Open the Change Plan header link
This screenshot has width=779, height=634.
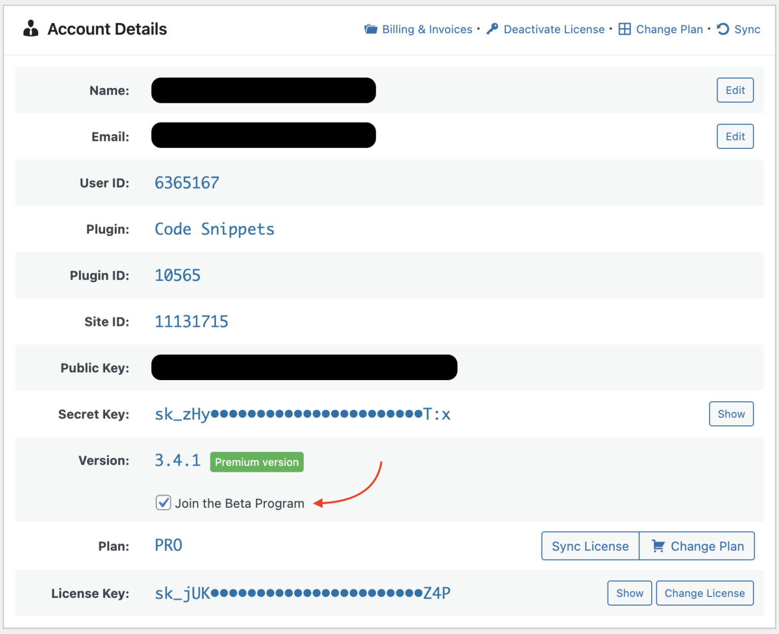(669, 29)
